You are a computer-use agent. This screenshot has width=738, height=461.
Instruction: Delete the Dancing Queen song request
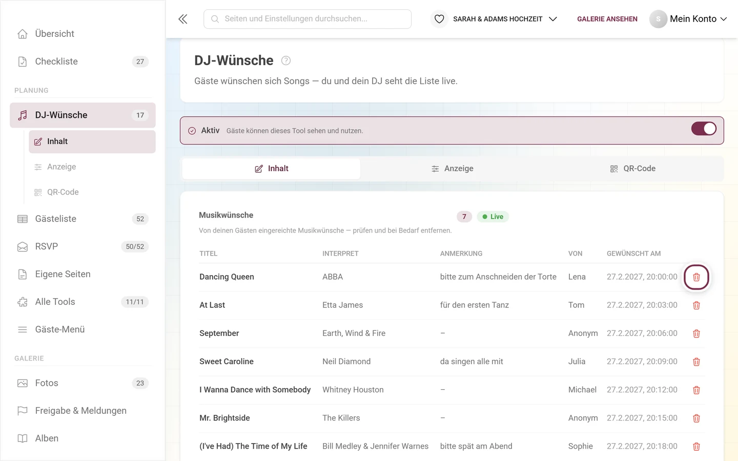coord(696,277)
